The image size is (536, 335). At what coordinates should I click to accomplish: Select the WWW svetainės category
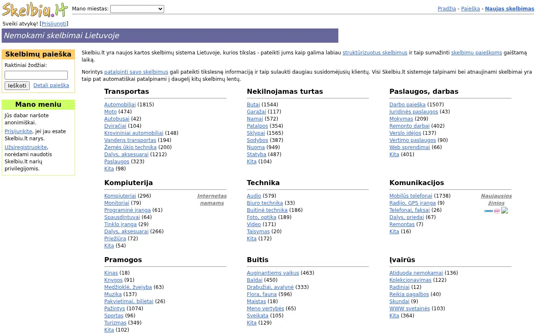click(x=410, y=309)
